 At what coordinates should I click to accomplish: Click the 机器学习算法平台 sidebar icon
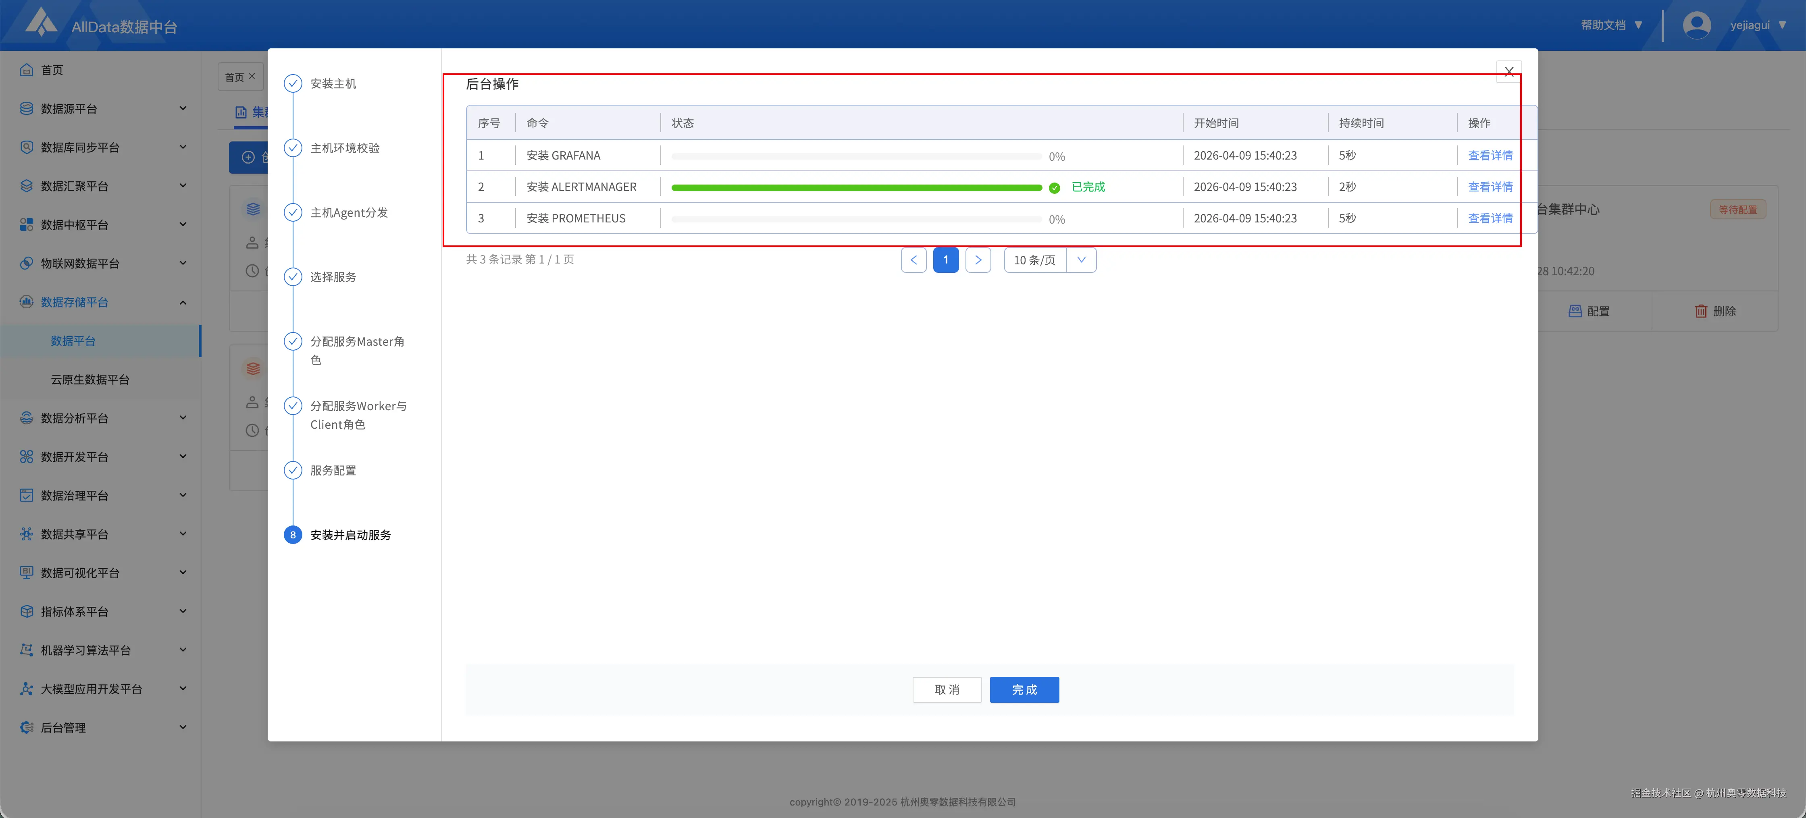point(27,650)
